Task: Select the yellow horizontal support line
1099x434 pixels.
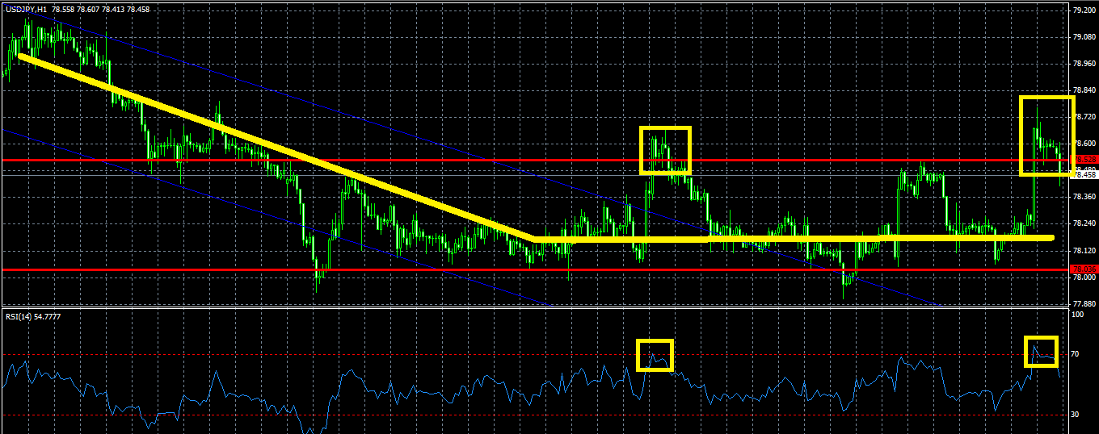Action: tap(796, 238)
